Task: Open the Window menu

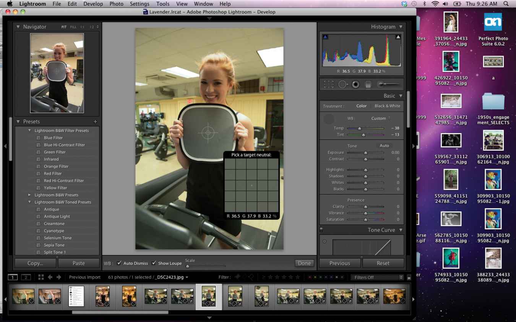Action: pos(203,4)
